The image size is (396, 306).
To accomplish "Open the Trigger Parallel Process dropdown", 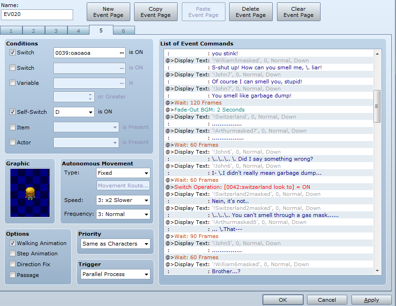I will [114, 274].
